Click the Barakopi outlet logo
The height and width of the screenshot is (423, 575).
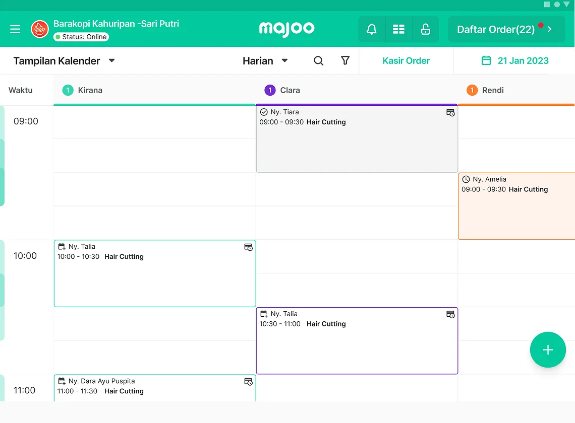pyautogui.click(x=40, y=29)
